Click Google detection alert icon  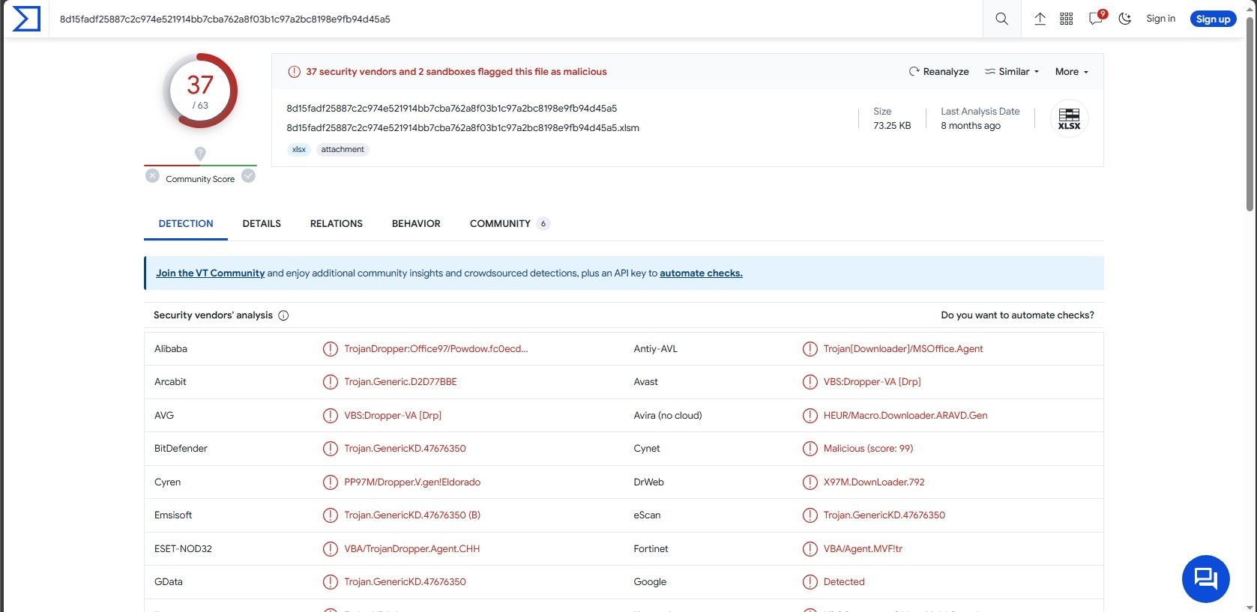coord(810,582)
